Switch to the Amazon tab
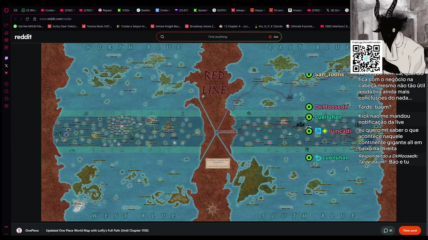The height and width of the screenshot is (240, 428). (296, 10)
